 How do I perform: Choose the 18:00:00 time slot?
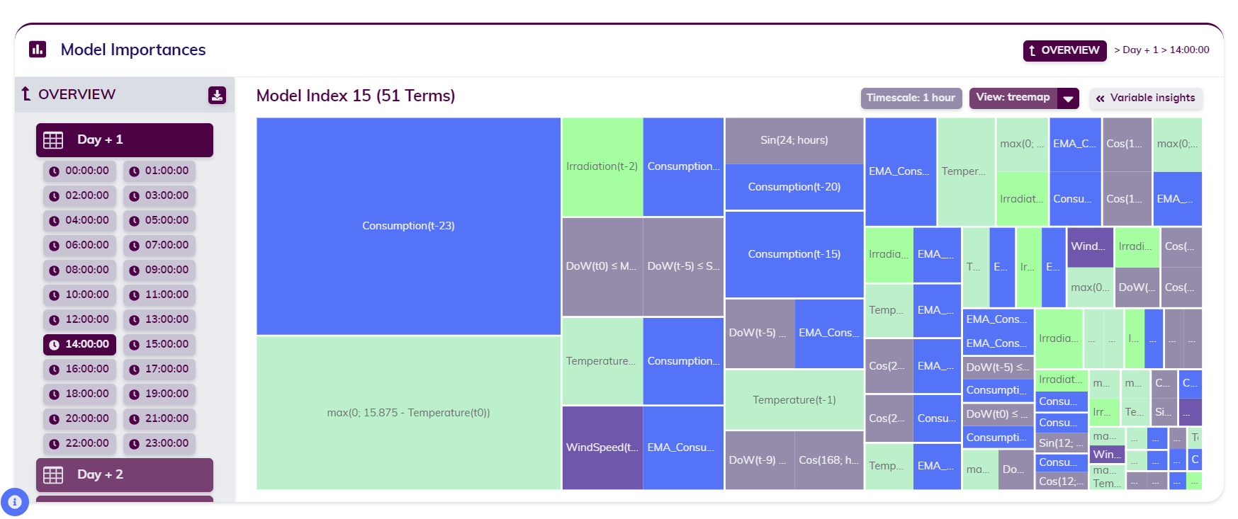(x=79, y=394)
